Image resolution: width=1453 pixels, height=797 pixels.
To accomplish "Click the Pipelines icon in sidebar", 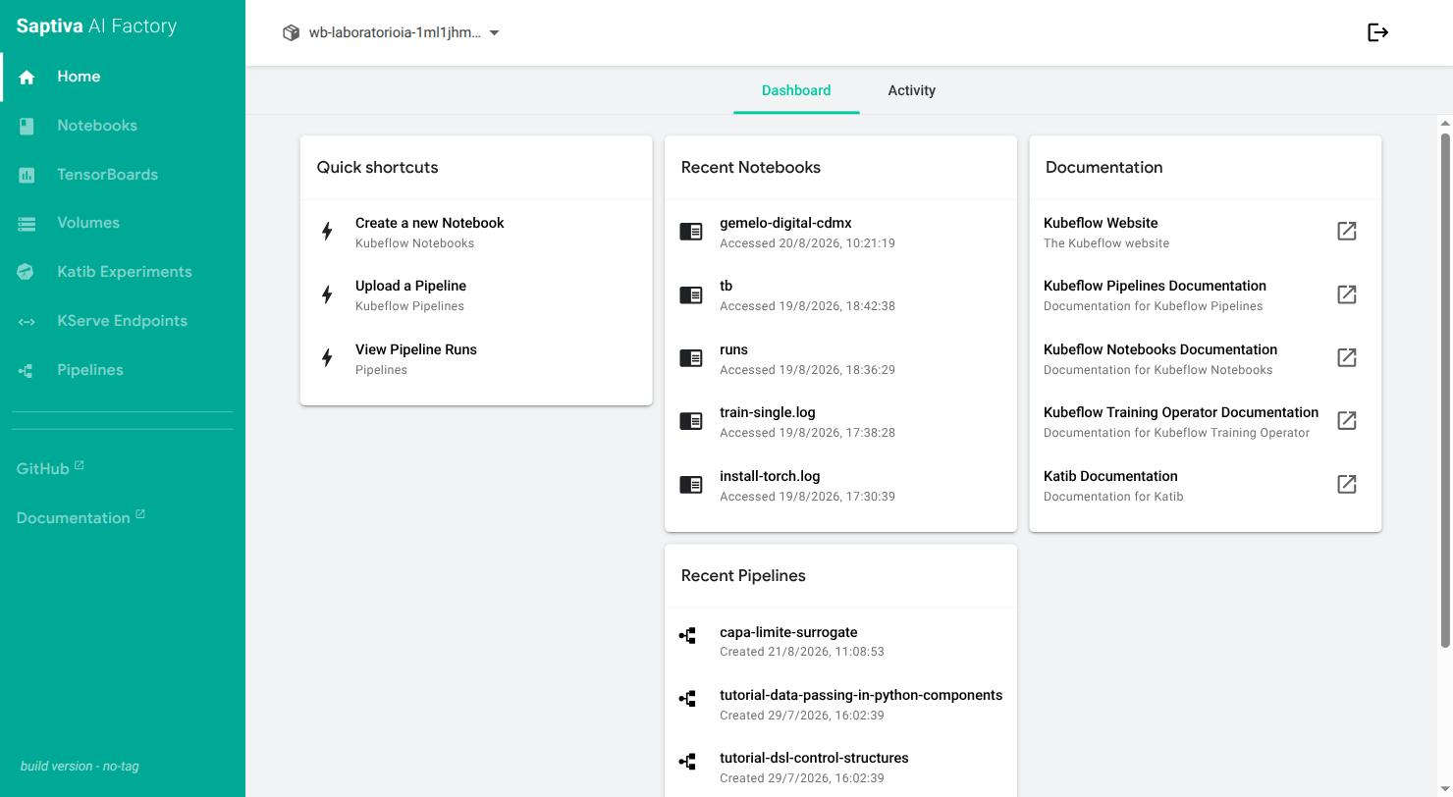I will click(27, 371).
